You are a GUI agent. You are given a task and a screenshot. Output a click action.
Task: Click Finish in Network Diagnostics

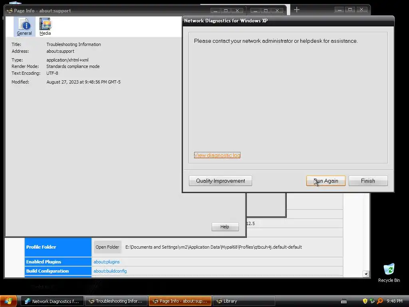click(x=368, y=181)
